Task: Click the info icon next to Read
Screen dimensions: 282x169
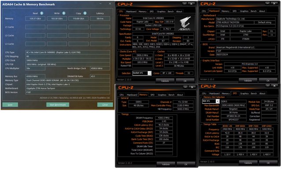Action: coord(41,13)
